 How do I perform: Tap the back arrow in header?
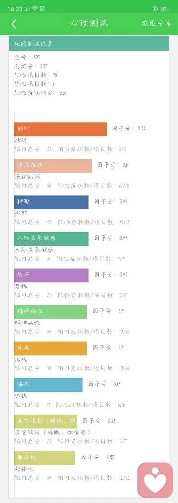[x=13, y=24]
